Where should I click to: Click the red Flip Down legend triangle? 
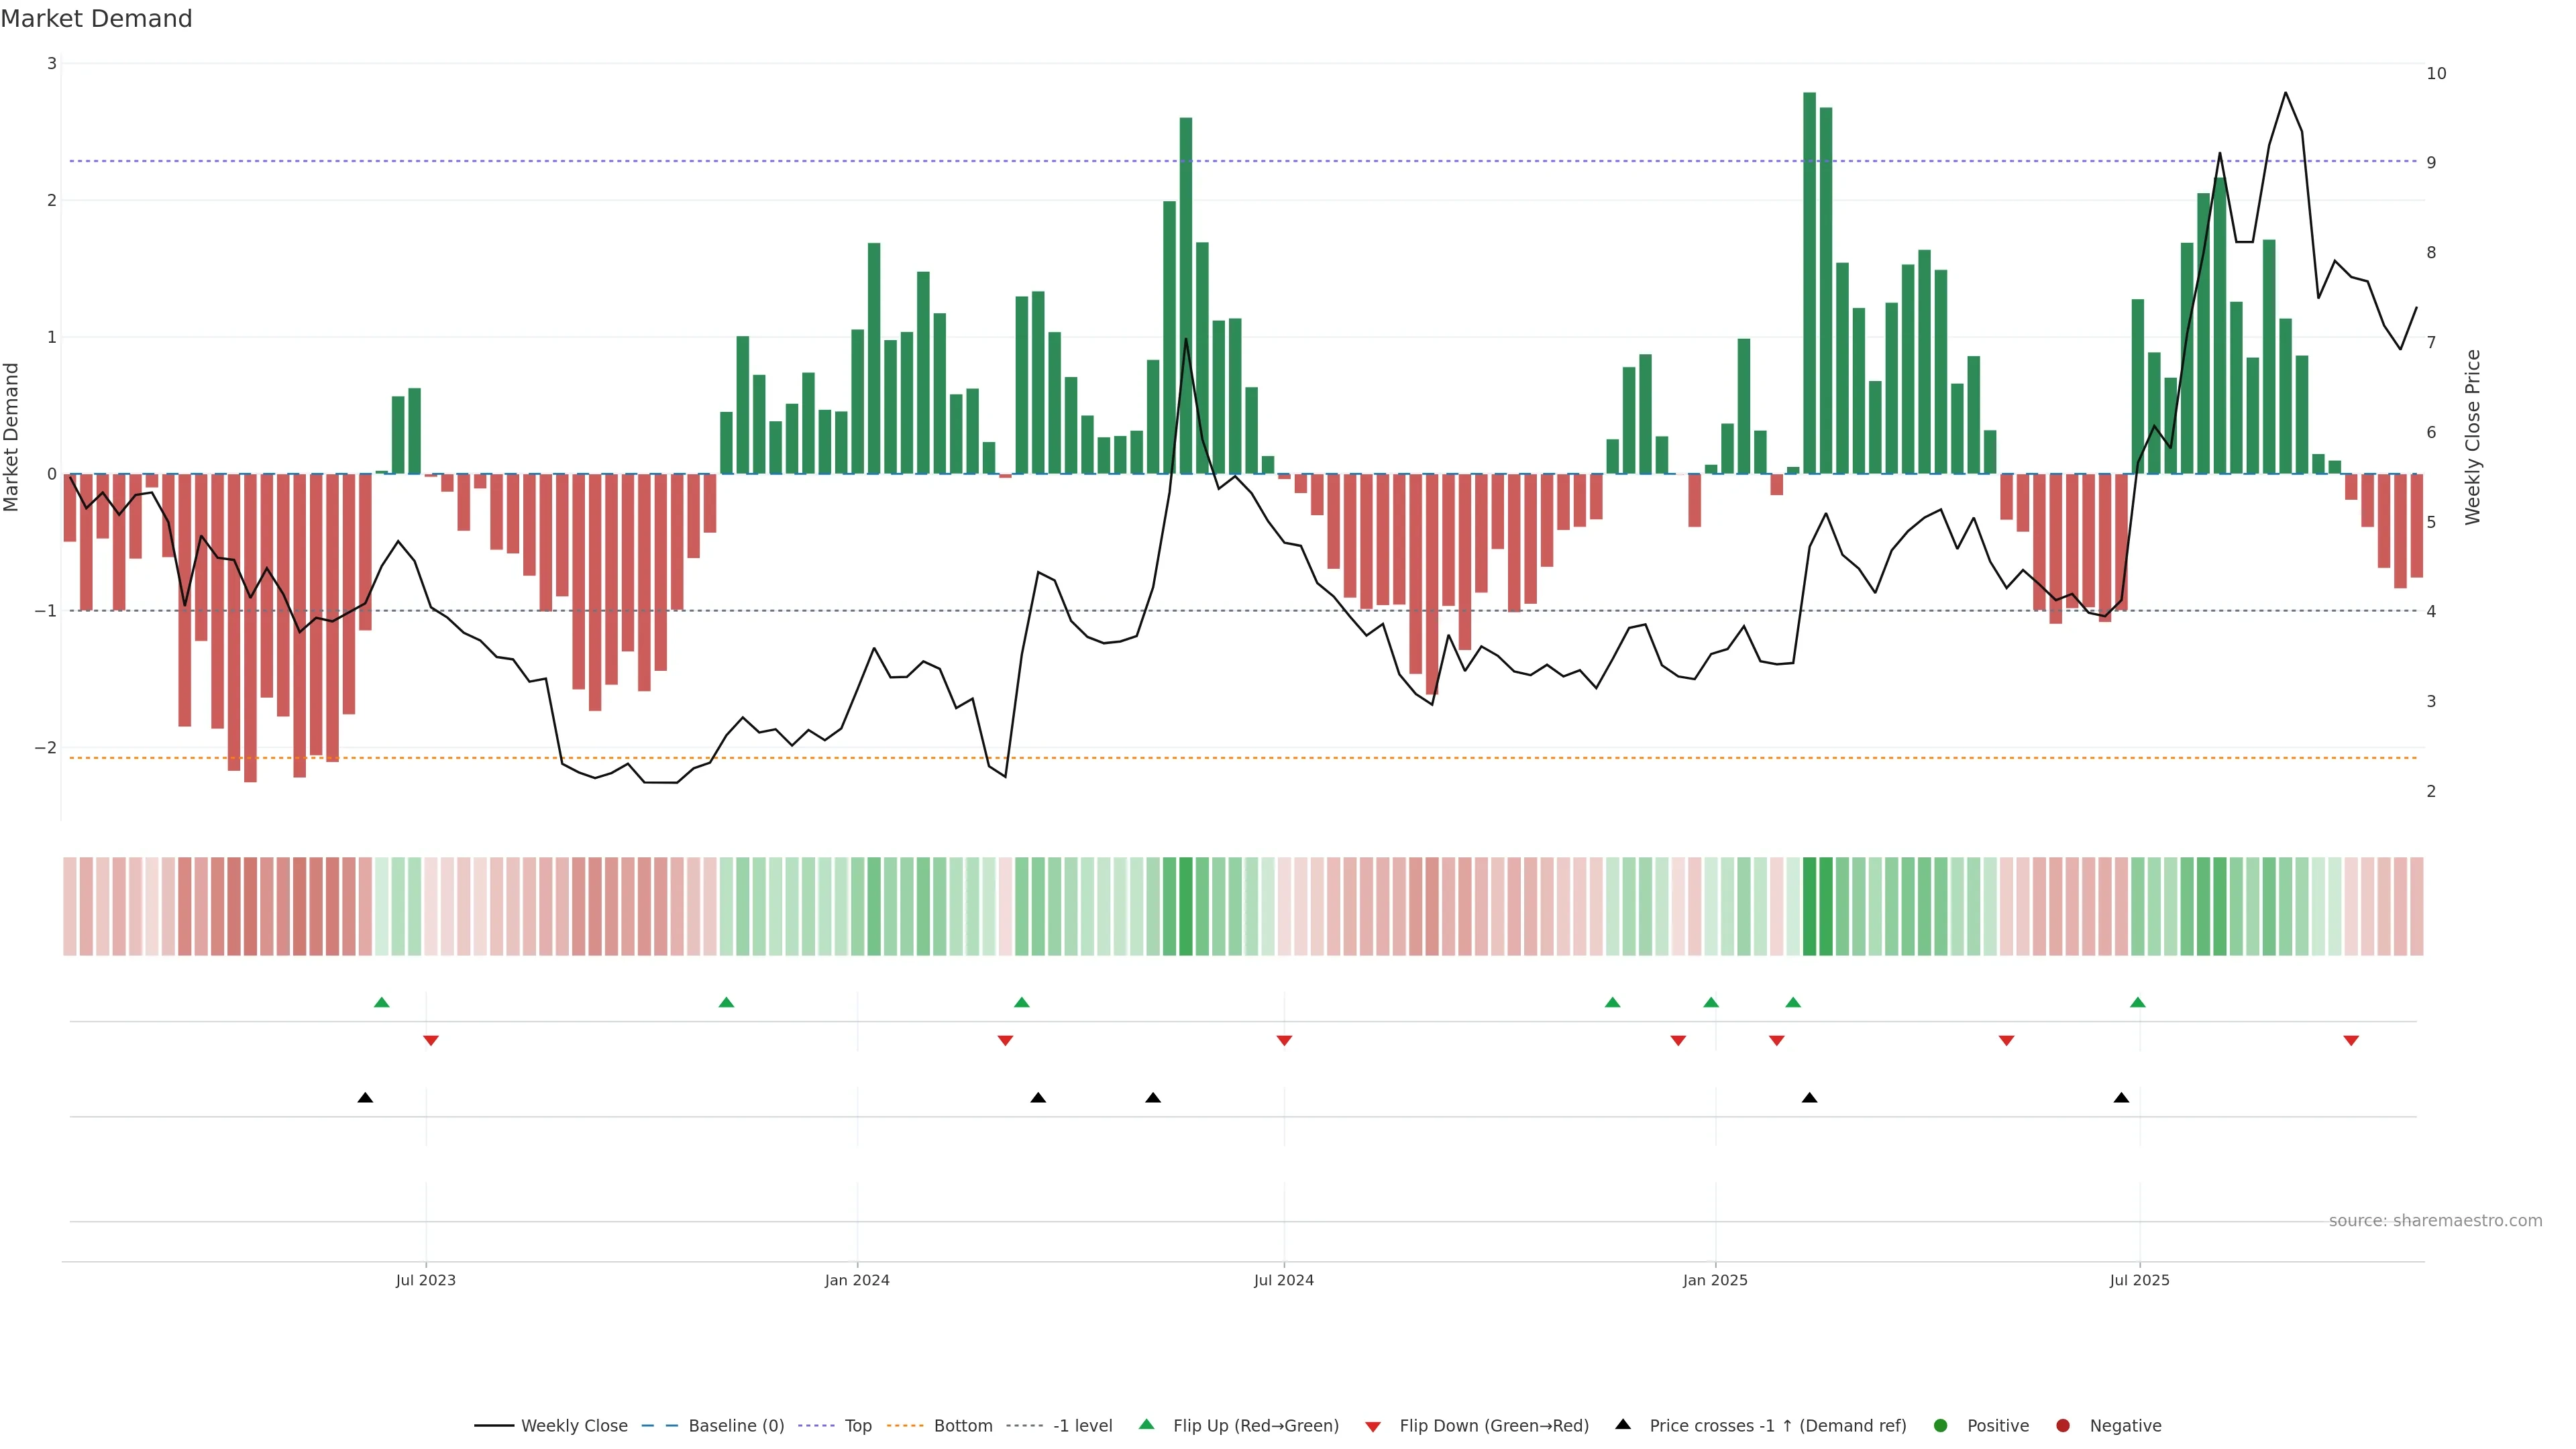pyautogui.click(x=1373, y=1426)
